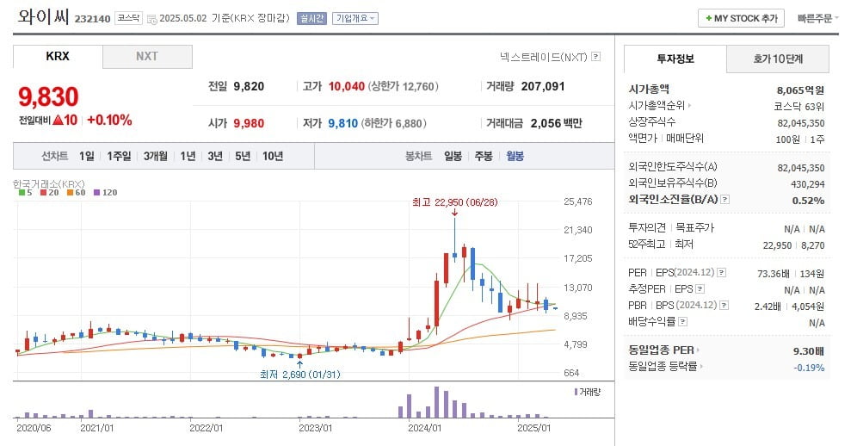Open the 넥스트레이드(NXT) help icon

(596, 56)
